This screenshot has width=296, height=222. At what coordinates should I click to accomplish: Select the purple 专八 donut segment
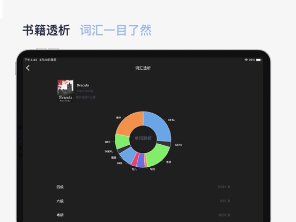point(140,160)
